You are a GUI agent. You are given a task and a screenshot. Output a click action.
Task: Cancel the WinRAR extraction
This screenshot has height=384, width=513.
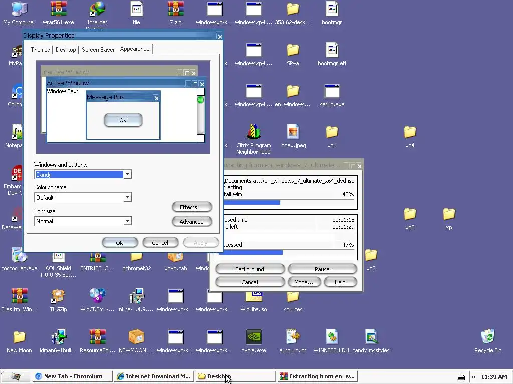click(x=250, y=282)
